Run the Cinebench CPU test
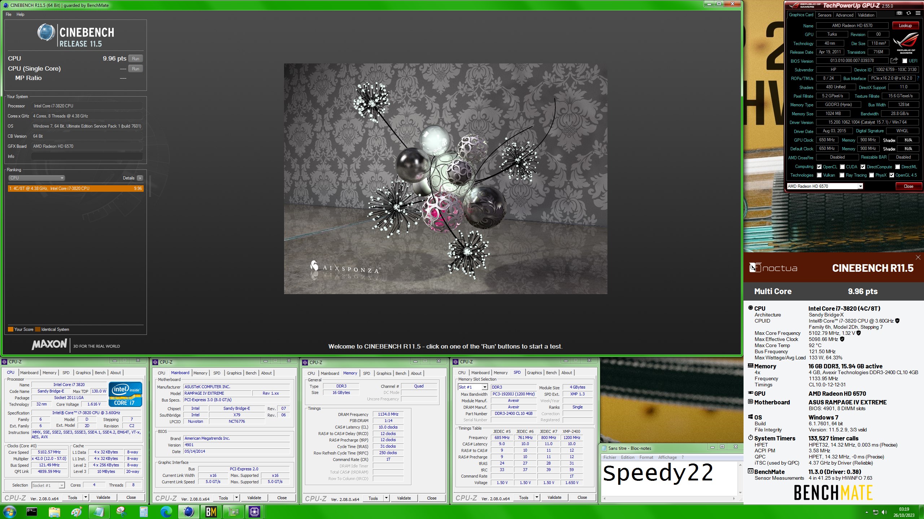924x519 pixels. pyautogui.click(x=136, y=59)
